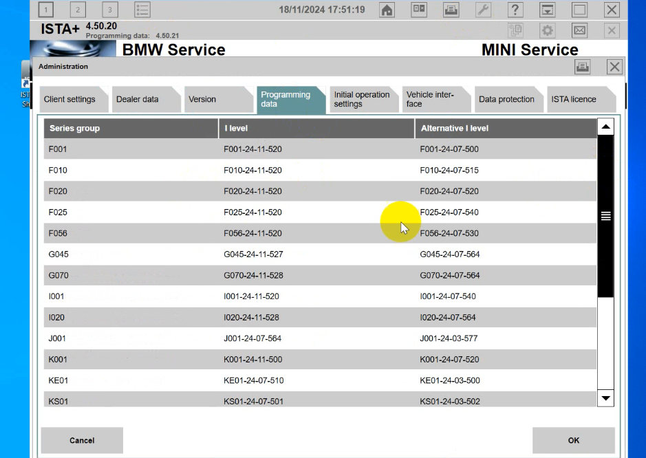Click alternative level KS01-24-03-502
Image resolution: width=646 pixels, height=458 pixels.
[x=450, y=401]
